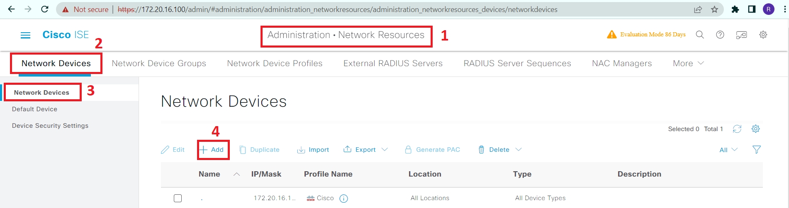The width and height of the screenshot is (789, 208).
Task: Open the ISE interactive help monitor icon
Action: 742,35
